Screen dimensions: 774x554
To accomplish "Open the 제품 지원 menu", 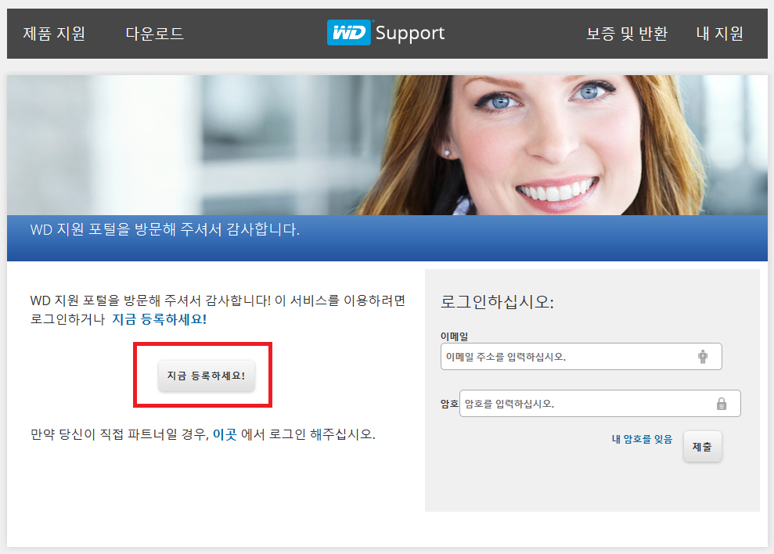I will [x=54, y=34].
